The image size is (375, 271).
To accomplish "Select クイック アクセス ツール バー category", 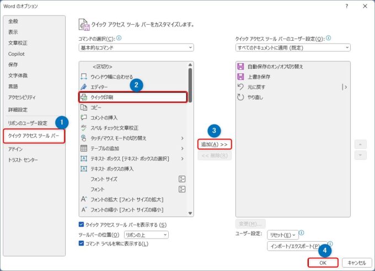I will point(34,136).
